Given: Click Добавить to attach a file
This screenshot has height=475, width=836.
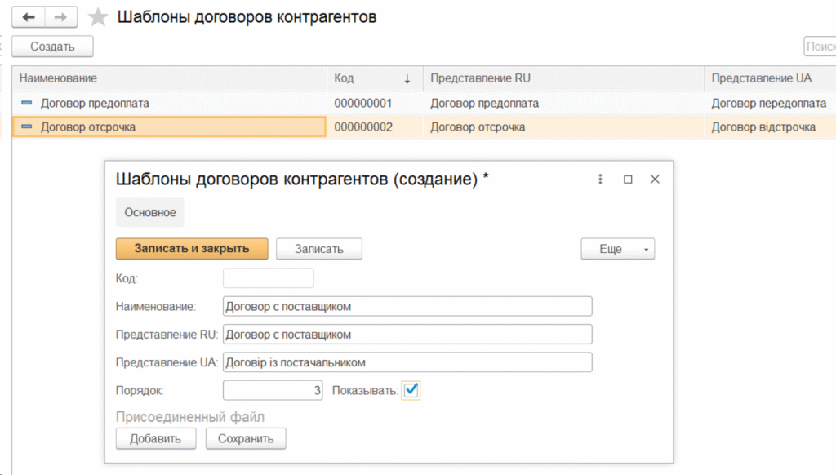Looking at the screenshot, I should point(156,439).
